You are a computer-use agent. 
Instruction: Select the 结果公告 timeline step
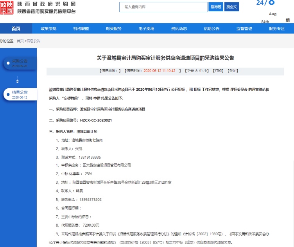pyautogui.click(x=20, y=94)
